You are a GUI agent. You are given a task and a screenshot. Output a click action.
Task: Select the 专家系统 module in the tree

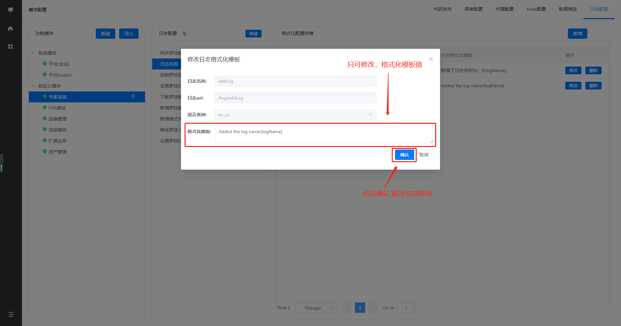pos(87,97)
